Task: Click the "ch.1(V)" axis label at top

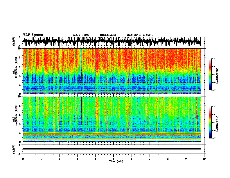Action: 14,41
